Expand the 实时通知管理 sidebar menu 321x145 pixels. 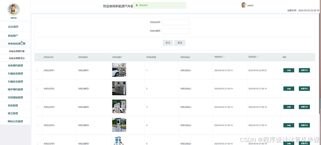pyautogui.click(x=15, y=97)
